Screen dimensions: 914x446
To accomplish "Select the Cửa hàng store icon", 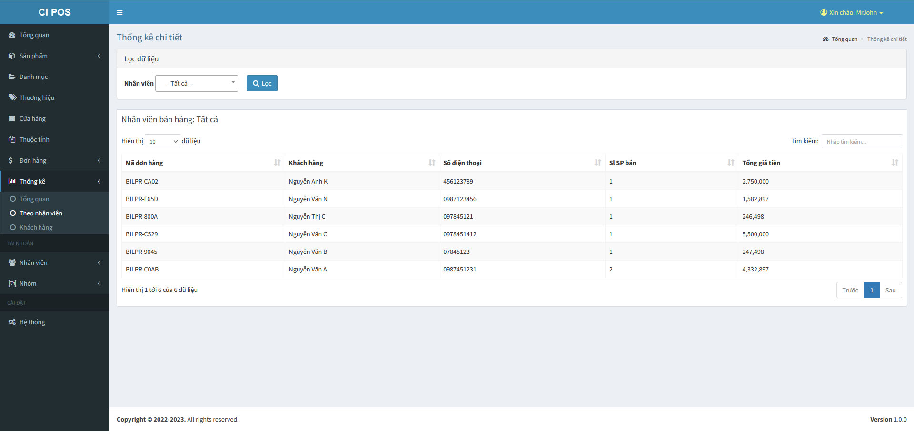I will point(11,118).
